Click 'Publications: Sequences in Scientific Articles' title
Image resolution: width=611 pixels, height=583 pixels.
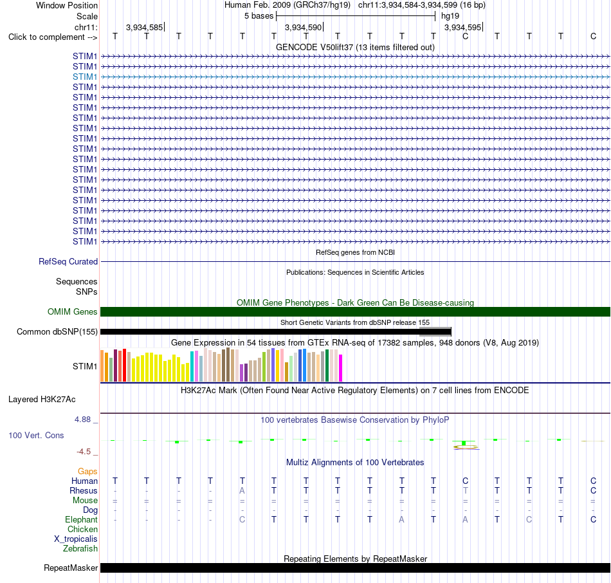click(x=355, y=272)
